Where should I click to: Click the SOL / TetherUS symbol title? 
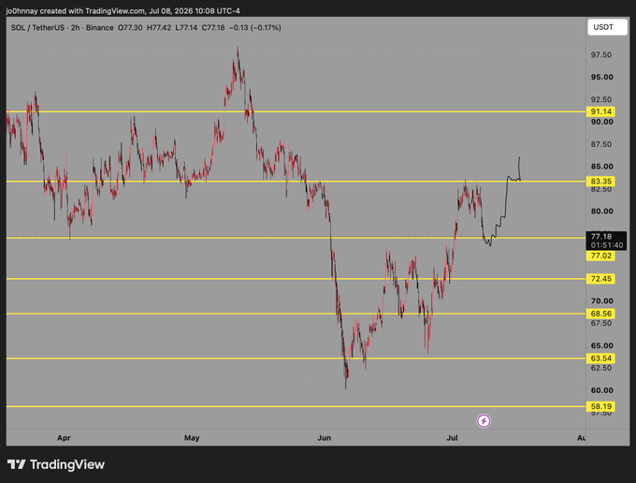pyautogui.click(x=37, y=27)
